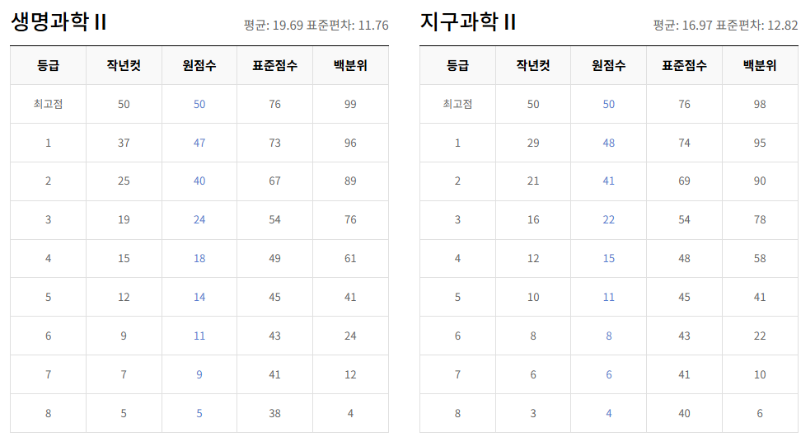Select 작년컷 value 16 in 지구과학 II
The height and width of the screenshot is (437, 801).
coord(533,220)
